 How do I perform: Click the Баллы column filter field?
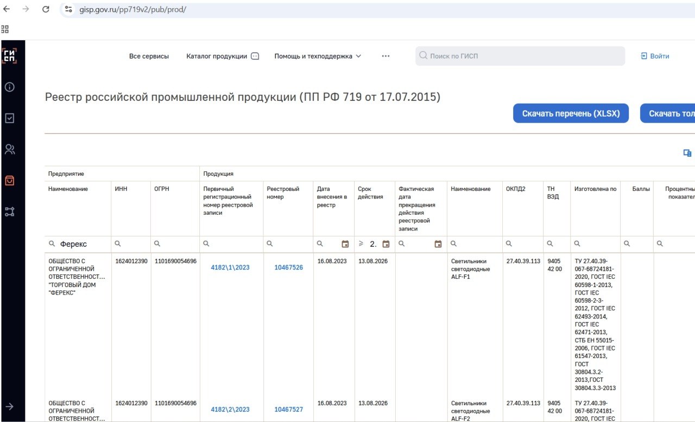pyautogui.click(x=637, y=244)
